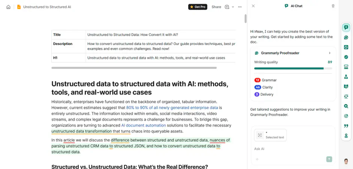353x169 pixels.
Task: Click the table's horizontal scrollbar
Action: 134,68
